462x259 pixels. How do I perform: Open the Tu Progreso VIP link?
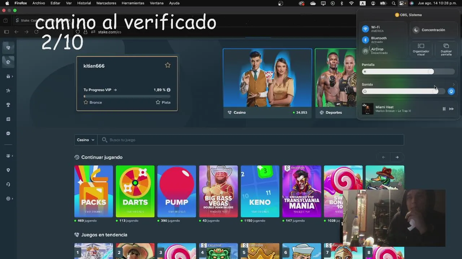click(100, 90)
